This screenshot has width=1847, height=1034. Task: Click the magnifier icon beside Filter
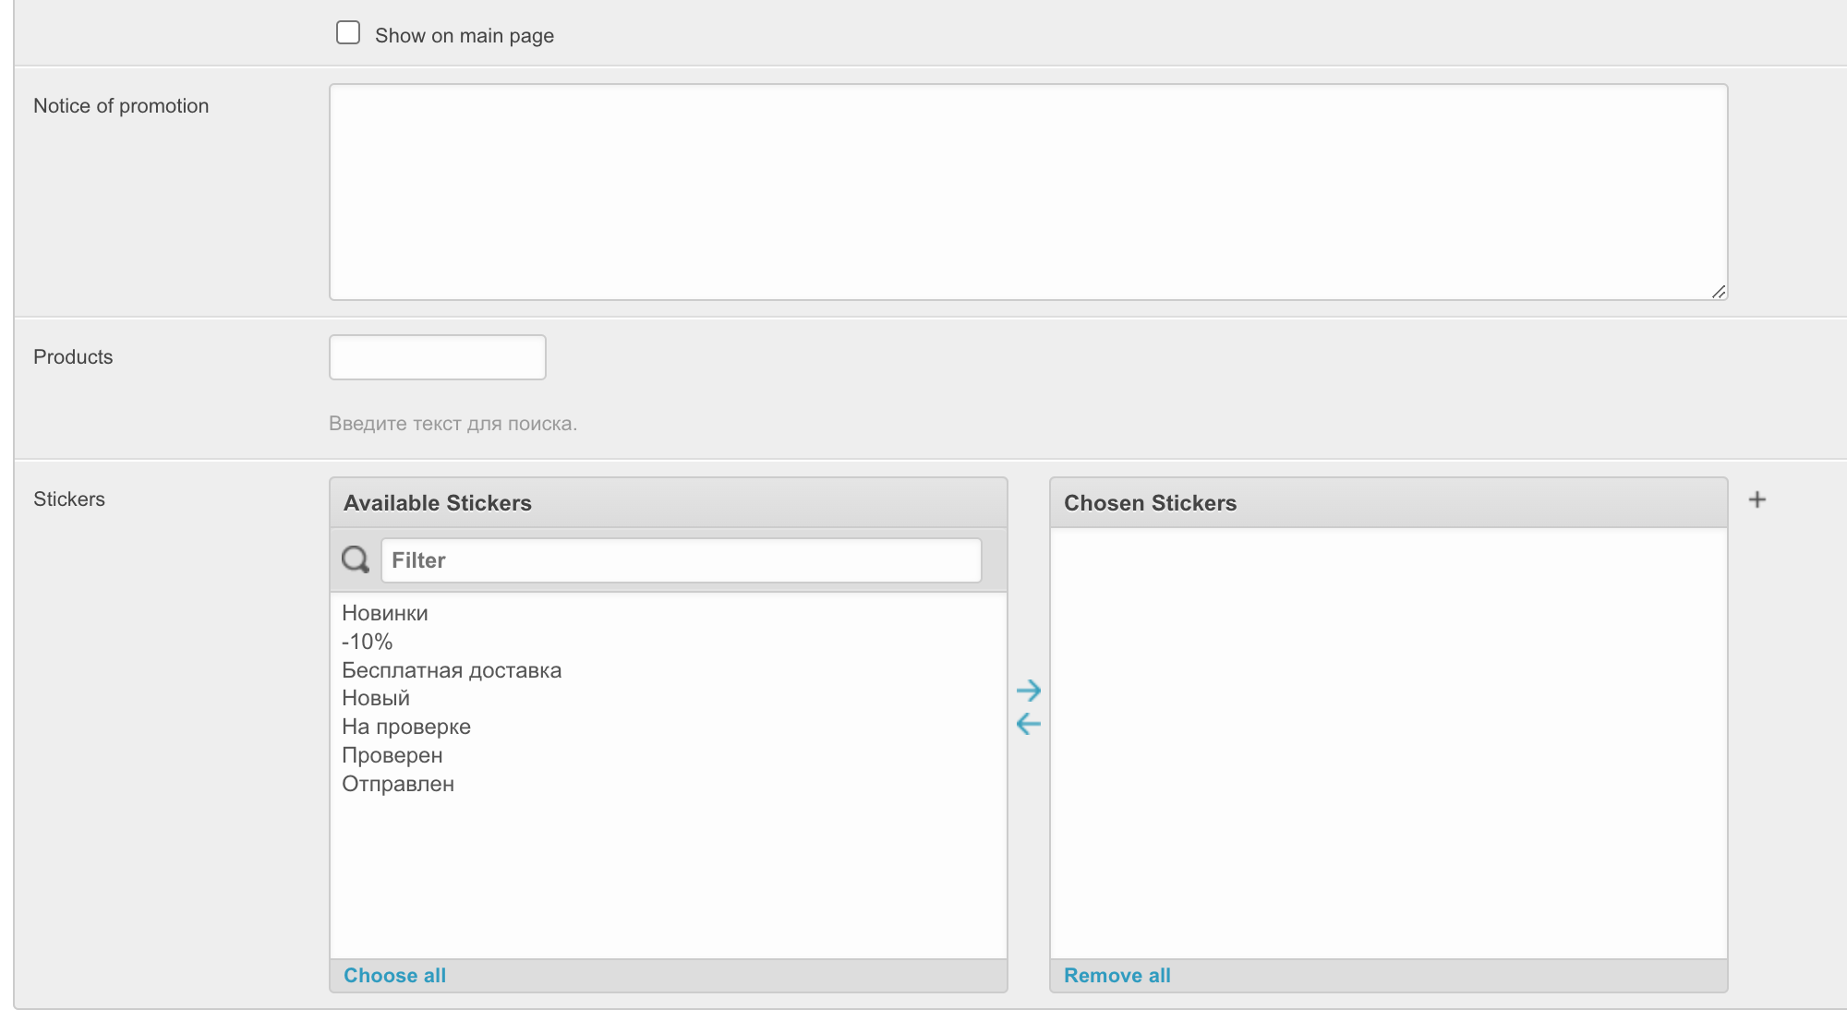pyautogui.click(x=356, y=559)
